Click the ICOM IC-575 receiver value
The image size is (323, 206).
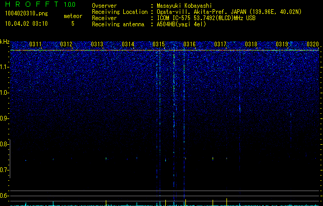coord(206,18)
